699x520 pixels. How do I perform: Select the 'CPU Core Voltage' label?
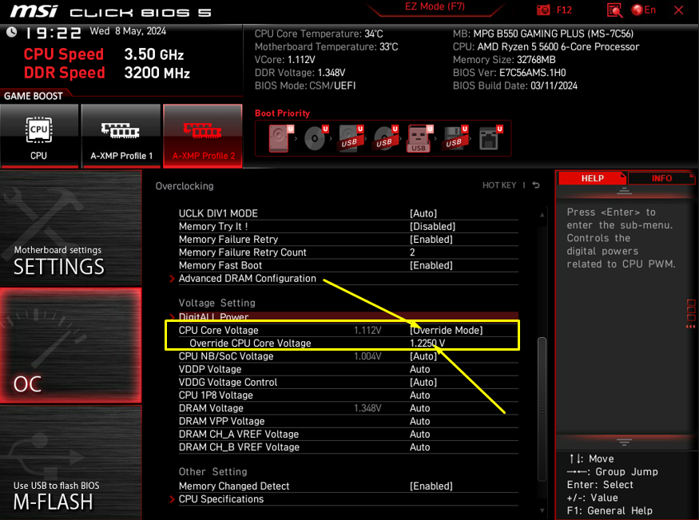(x=218, y=330)
